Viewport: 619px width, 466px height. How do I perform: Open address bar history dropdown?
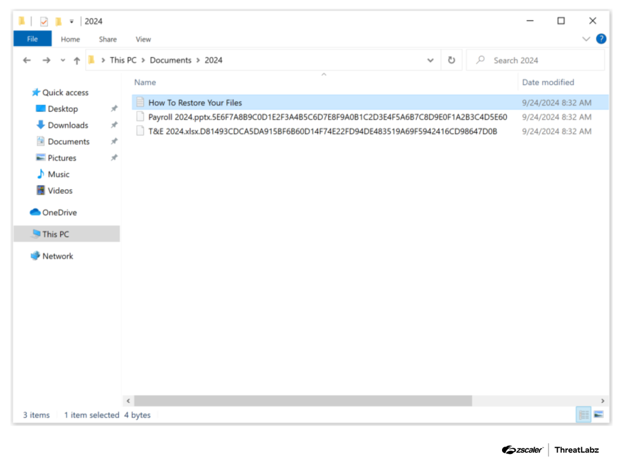430,60
